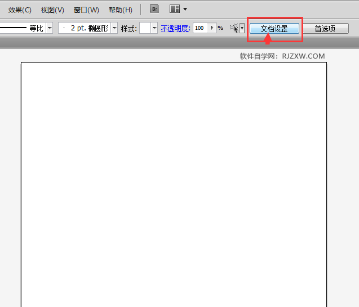Open the 窗口(W) menu
Screen dimensions: 359x307
pyautogui.click(x=86, y=10)
